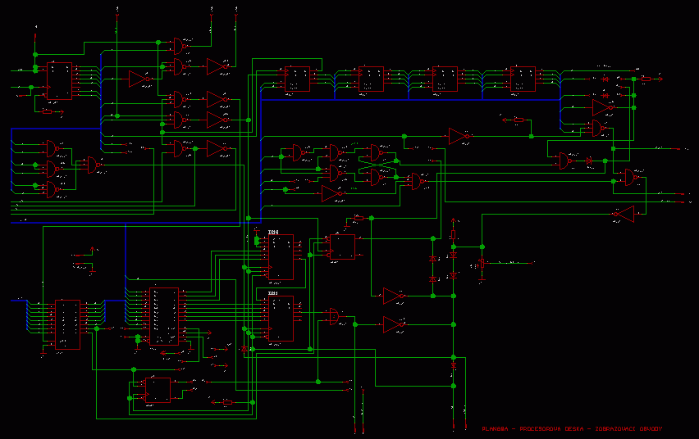Select the small IC chip near the bottom edge
Screen dimensions: 699x439
pos(157,390)
